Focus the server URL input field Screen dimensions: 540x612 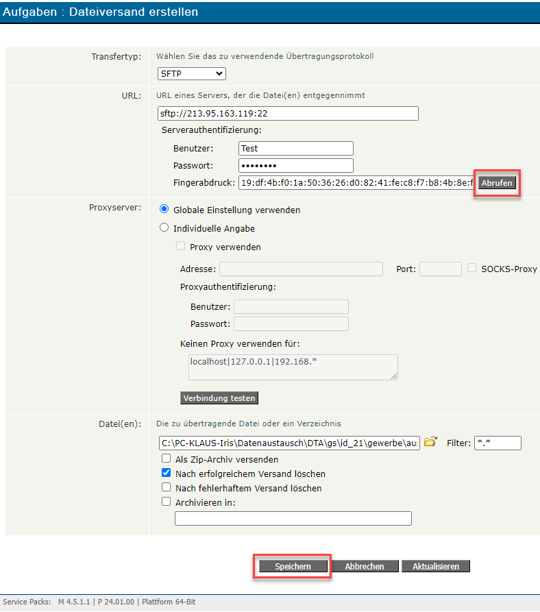tap(288, 114)
